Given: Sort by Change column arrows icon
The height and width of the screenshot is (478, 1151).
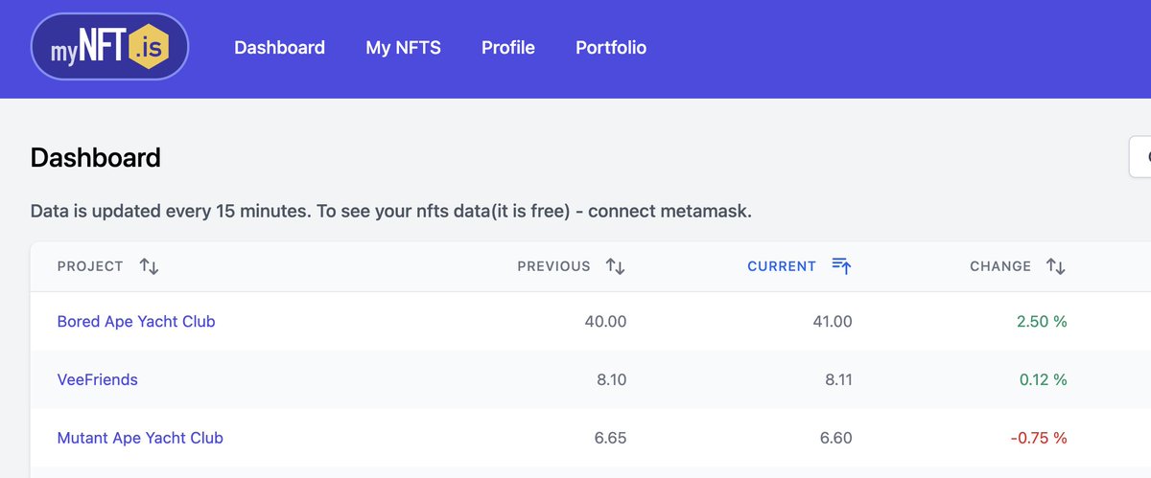Looking at the screenshot, I should [x=1056, y=266].
